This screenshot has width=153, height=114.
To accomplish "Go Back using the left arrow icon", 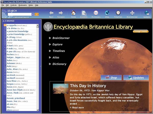I will (51, 13).
